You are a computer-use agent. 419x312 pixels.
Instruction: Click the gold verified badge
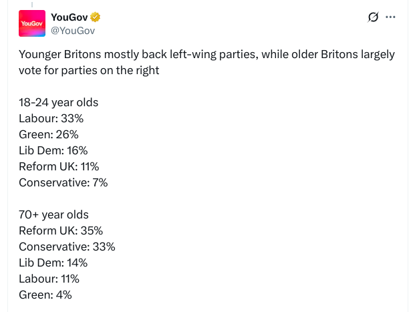coord(95,17)
